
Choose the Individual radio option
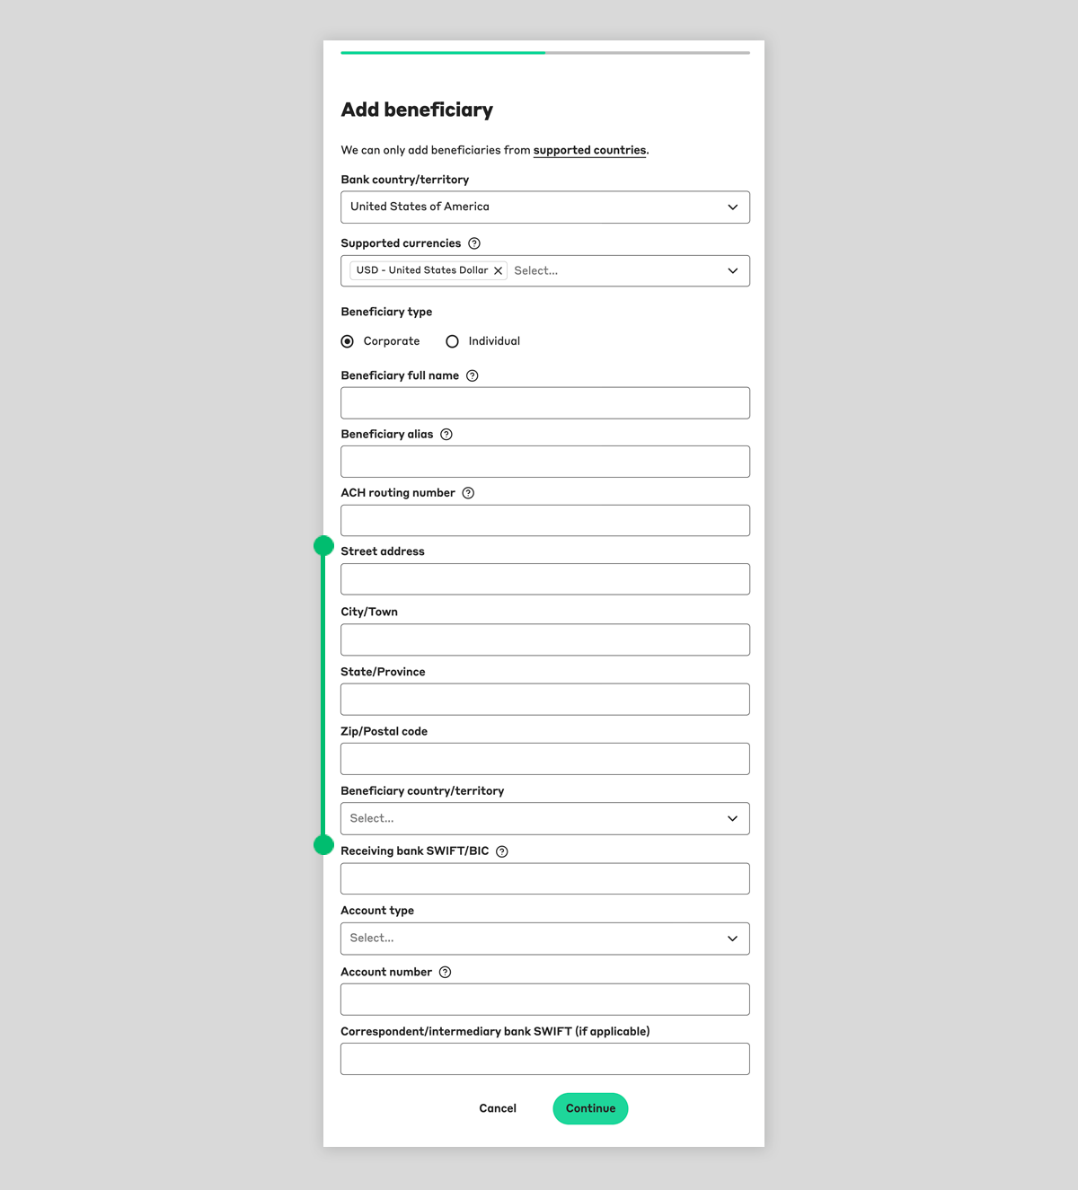point(452,341)
